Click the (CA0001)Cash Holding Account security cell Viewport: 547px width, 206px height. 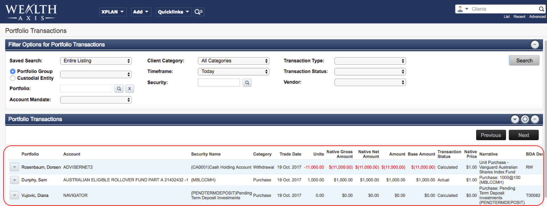(221, 167)
